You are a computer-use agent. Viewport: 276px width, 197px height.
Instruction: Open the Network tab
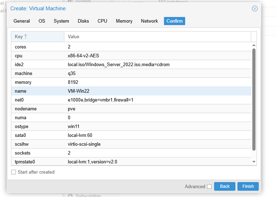(149, 21)
